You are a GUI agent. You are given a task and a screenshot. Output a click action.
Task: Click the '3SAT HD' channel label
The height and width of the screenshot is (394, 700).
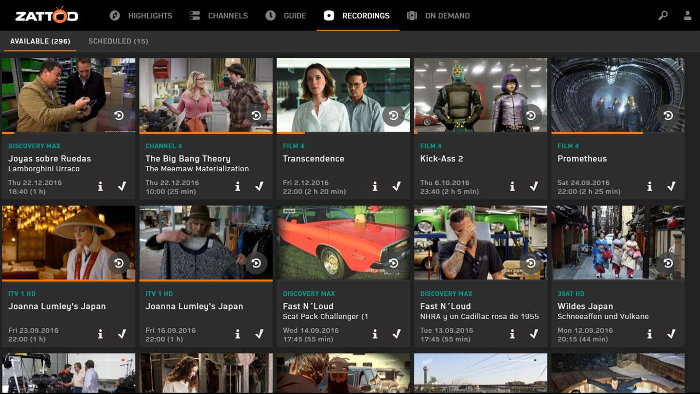coord(571,294)
